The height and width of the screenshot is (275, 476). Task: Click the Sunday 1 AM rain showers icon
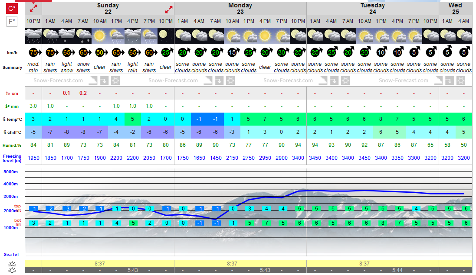coord(50,36)
